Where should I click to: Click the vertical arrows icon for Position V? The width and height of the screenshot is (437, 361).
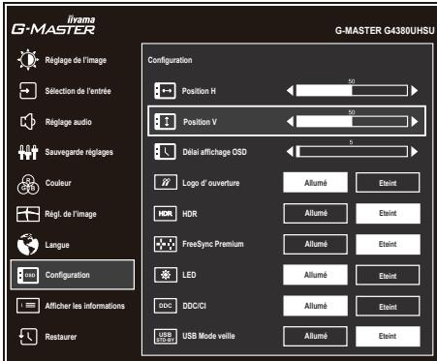click(165, 122)
